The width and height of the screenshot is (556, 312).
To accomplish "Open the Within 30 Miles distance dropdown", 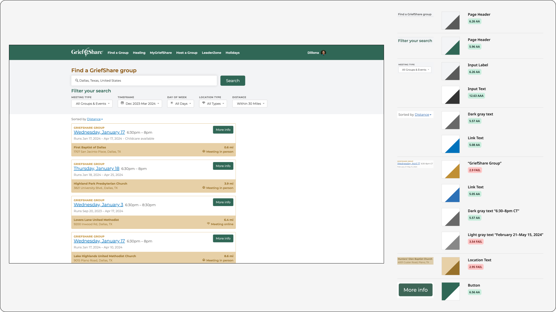I will click(250, 103).
